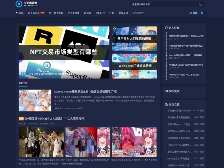Open the third NEO(n) article photo
The height and width of the screenshot is (168, 224).
pos(134,142)
